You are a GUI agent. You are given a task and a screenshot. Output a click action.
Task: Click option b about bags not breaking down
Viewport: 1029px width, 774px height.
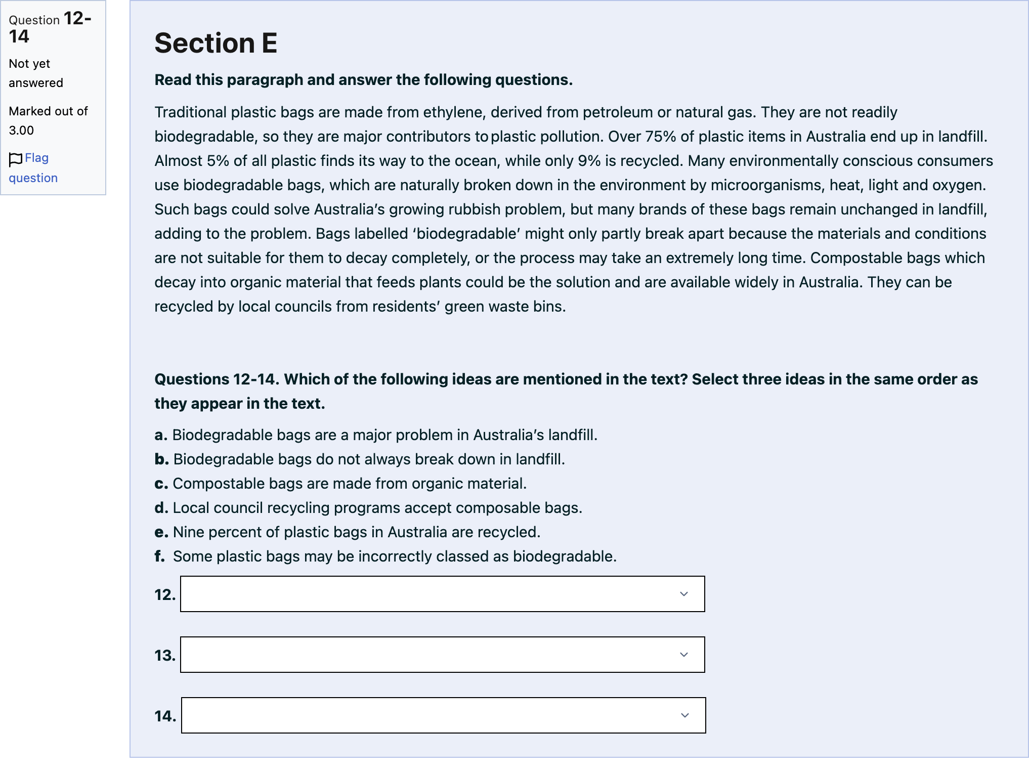point(360,459)
